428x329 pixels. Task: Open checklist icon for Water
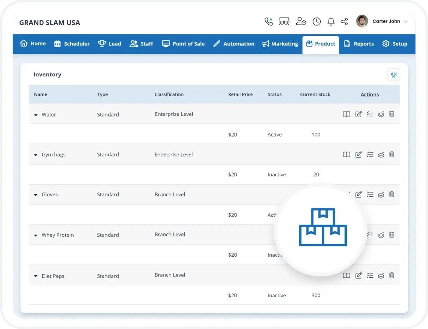[x=370, y=114]
